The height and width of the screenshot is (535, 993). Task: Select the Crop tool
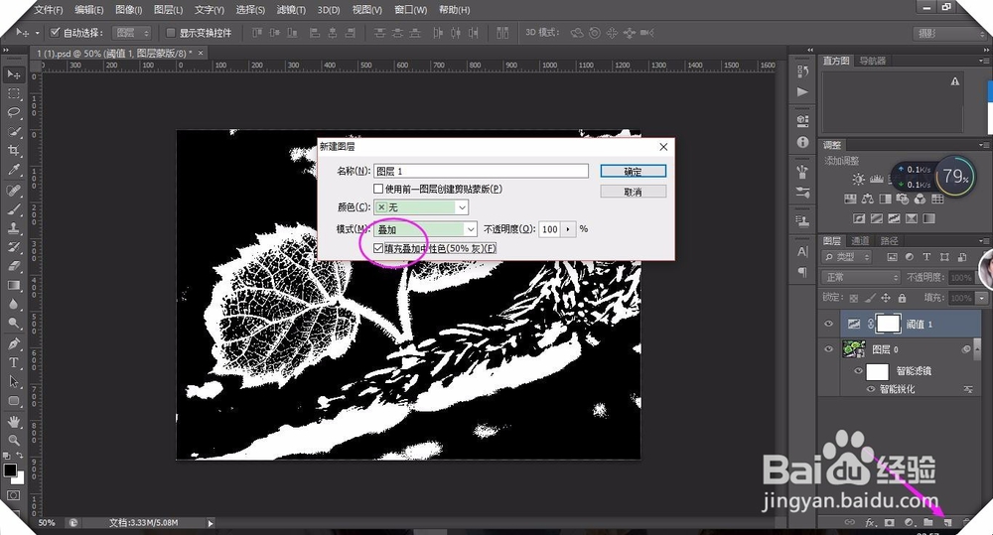pyautogui.click(x=13, y=151)
